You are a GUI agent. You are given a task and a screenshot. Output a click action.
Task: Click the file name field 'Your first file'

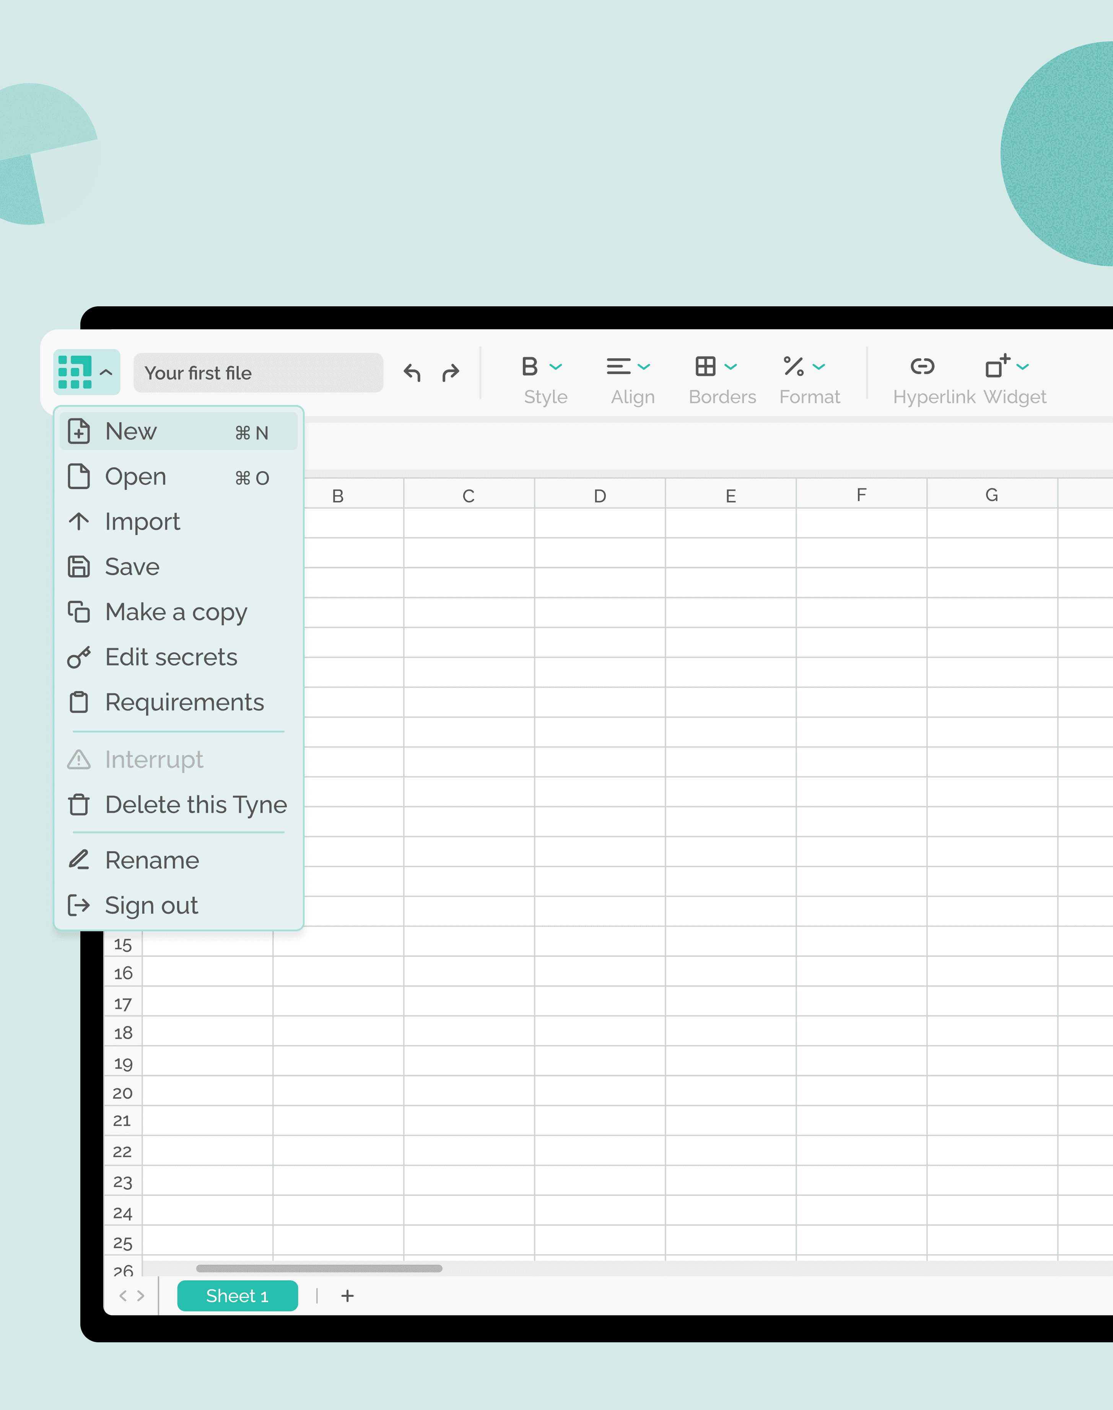pos(258,373)
